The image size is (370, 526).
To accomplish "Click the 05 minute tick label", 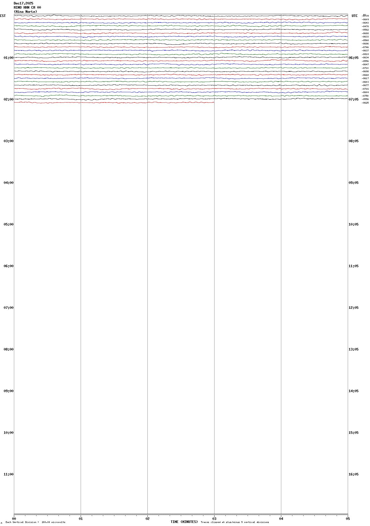I will pyautogui.click(x=348, y=519).
